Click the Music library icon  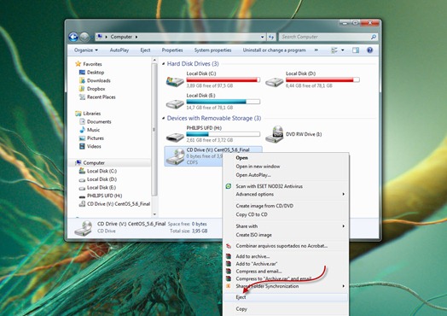(x=82, y=130)
